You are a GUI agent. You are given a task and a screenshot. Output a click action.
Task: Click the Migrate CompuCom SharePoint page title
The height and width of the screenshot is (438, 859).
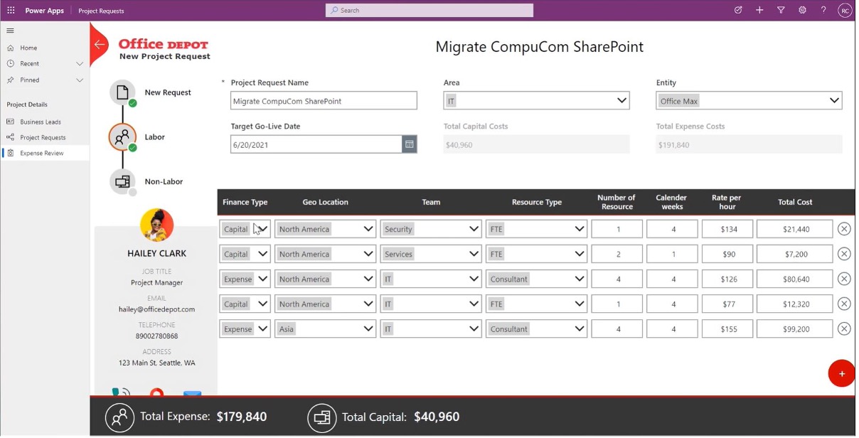[x=539, y=47]
